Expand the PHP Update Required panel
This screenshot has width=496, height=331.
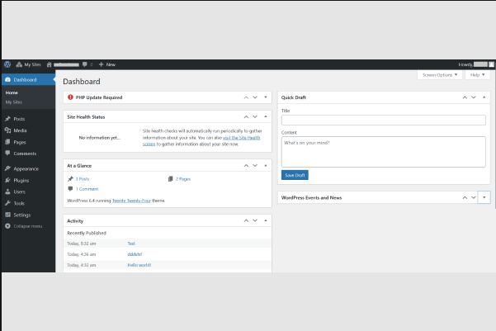pos(266,97)
